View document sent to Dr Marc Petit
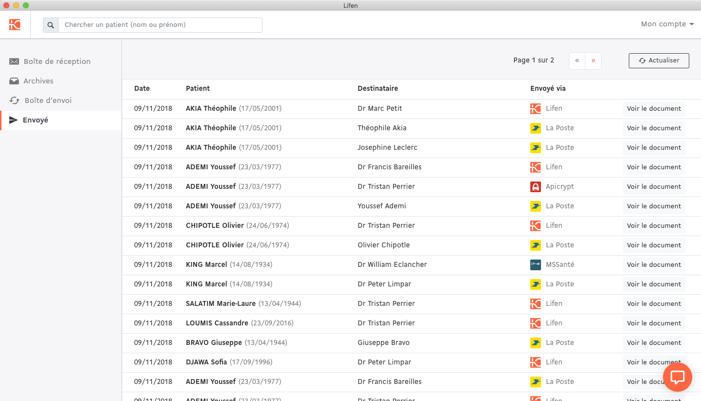 654,109
